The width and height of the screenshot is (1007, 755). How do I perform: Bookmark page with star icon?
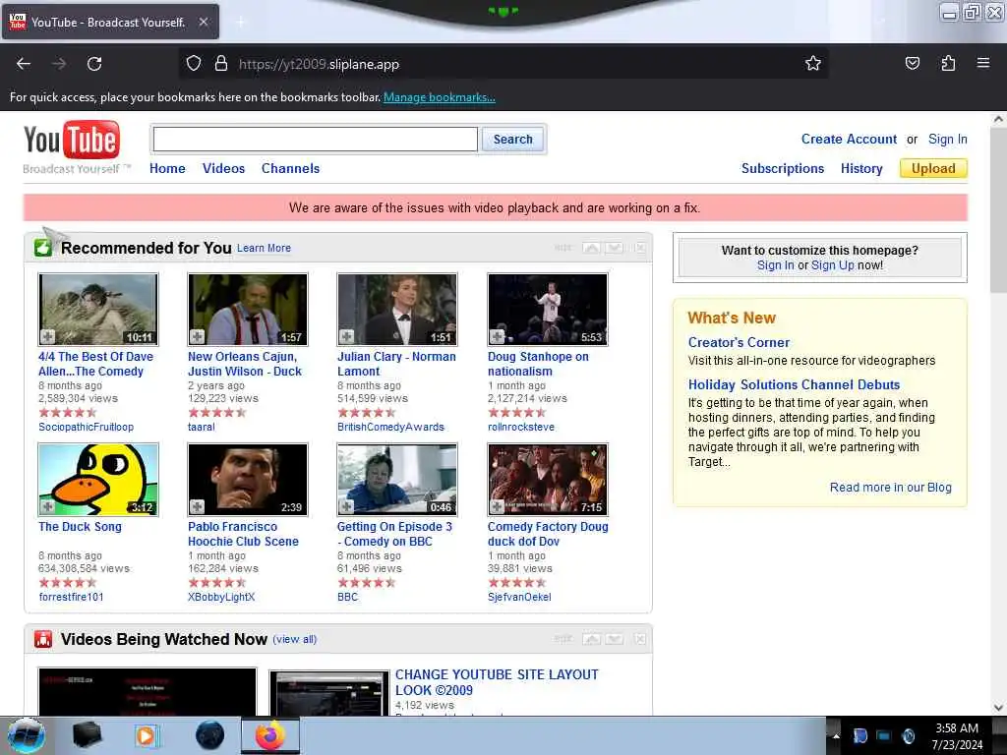[813, 63]
